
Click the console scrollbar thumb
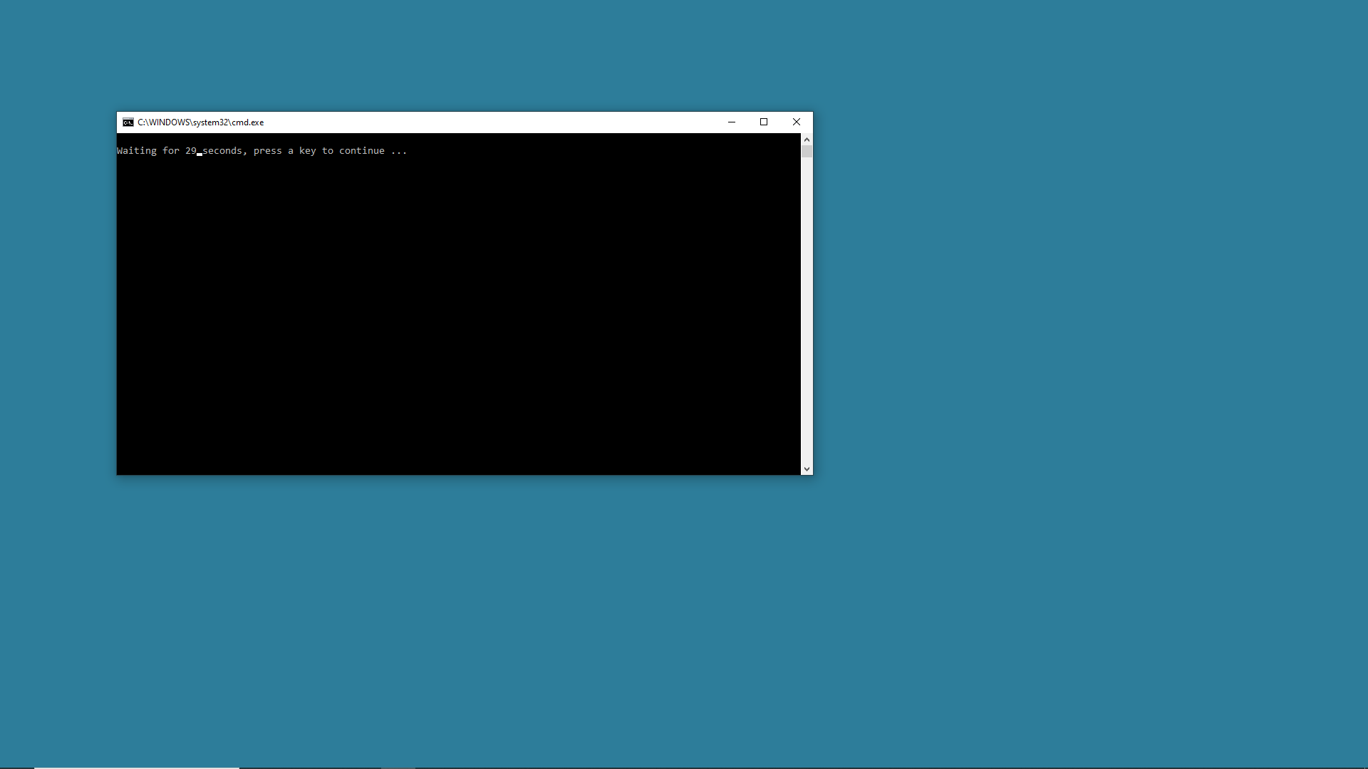point(807,152)
